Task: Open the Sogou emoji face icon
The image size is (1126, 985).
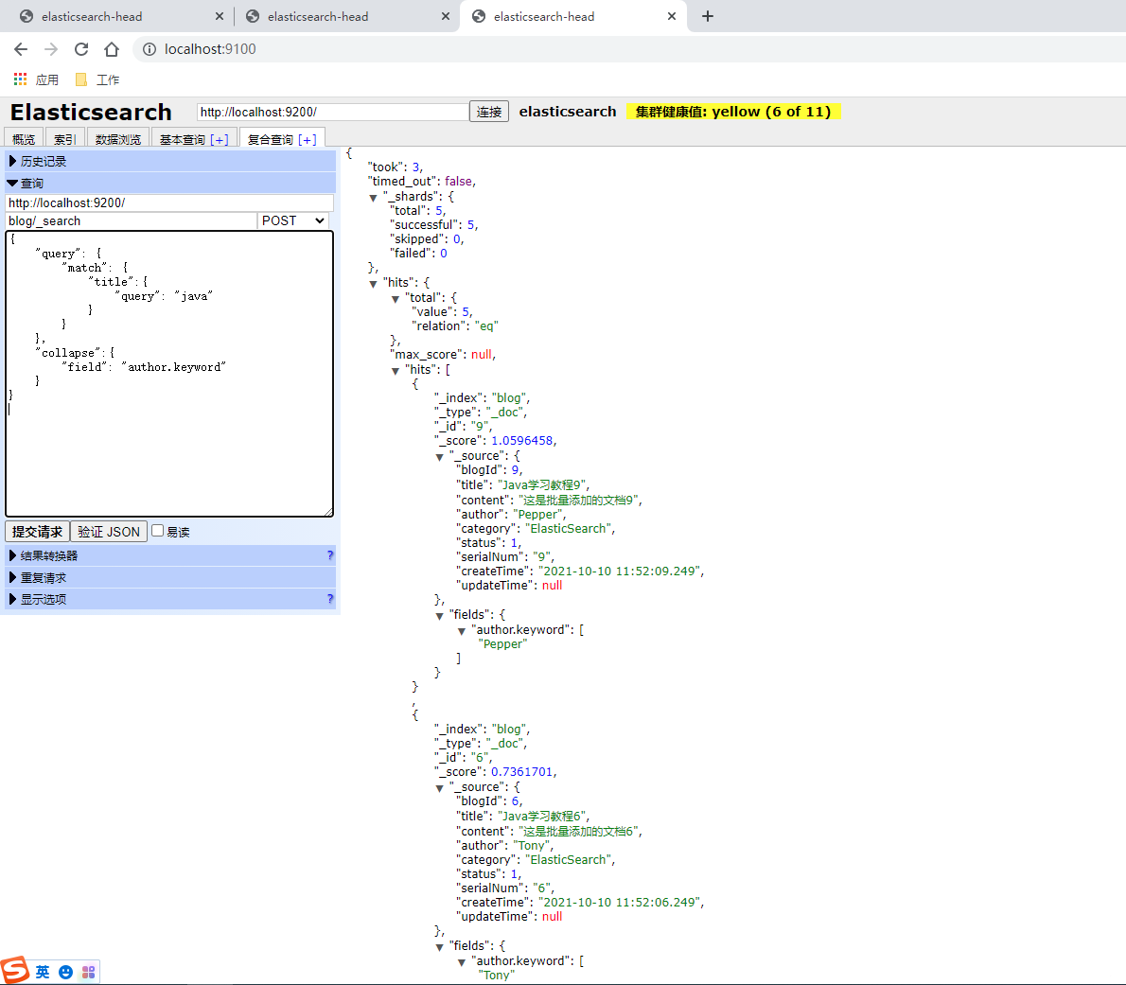Action: [65, 972]
